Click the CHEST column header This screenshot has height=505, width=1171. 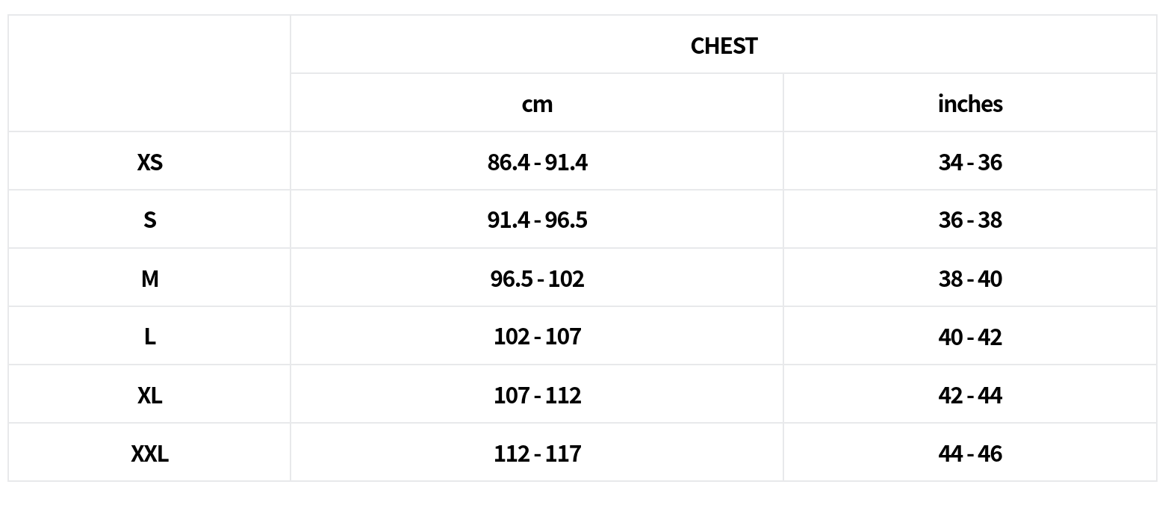click(x=724, y=46)
